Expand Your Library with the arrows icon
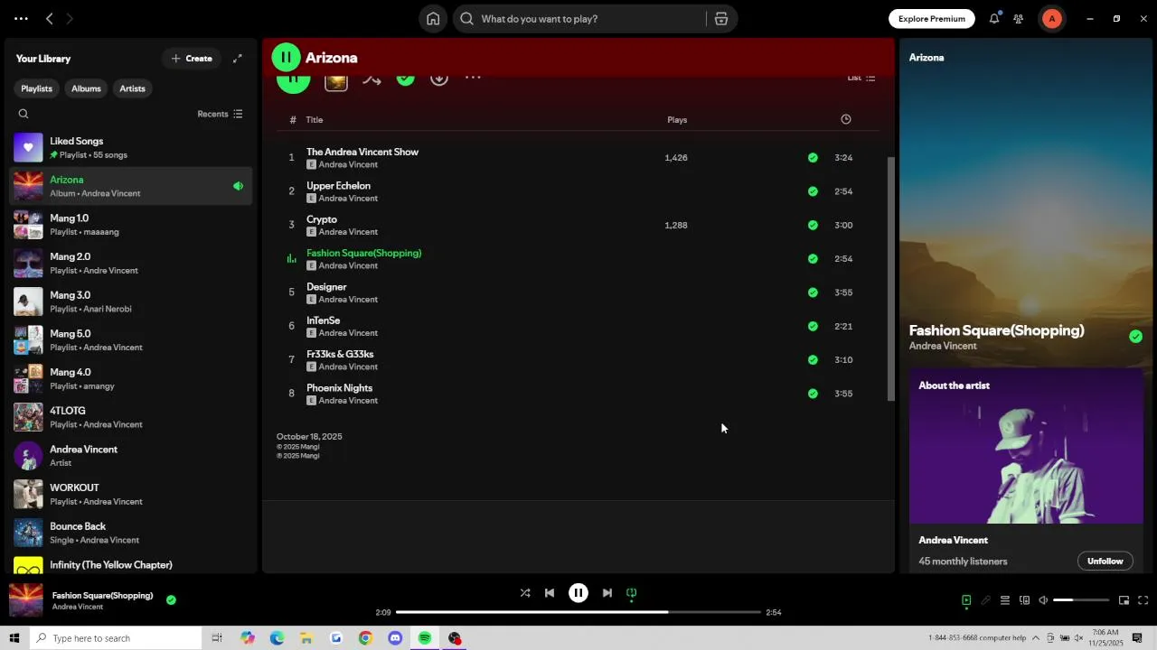This screenshot has width=1157, height=650. pyautogui.click(x=238, y=59)
